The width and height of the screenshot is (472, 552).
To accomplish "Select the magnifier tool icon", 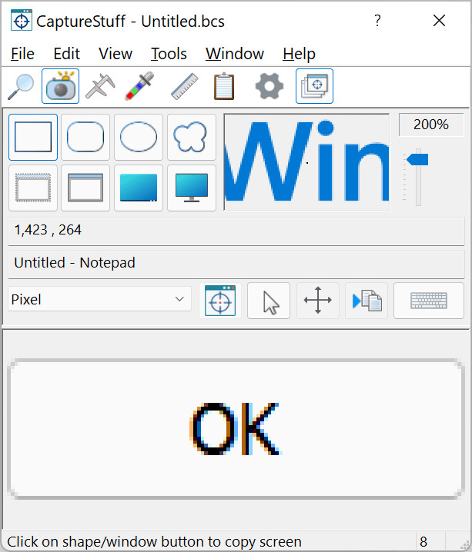I will [21, 86].
